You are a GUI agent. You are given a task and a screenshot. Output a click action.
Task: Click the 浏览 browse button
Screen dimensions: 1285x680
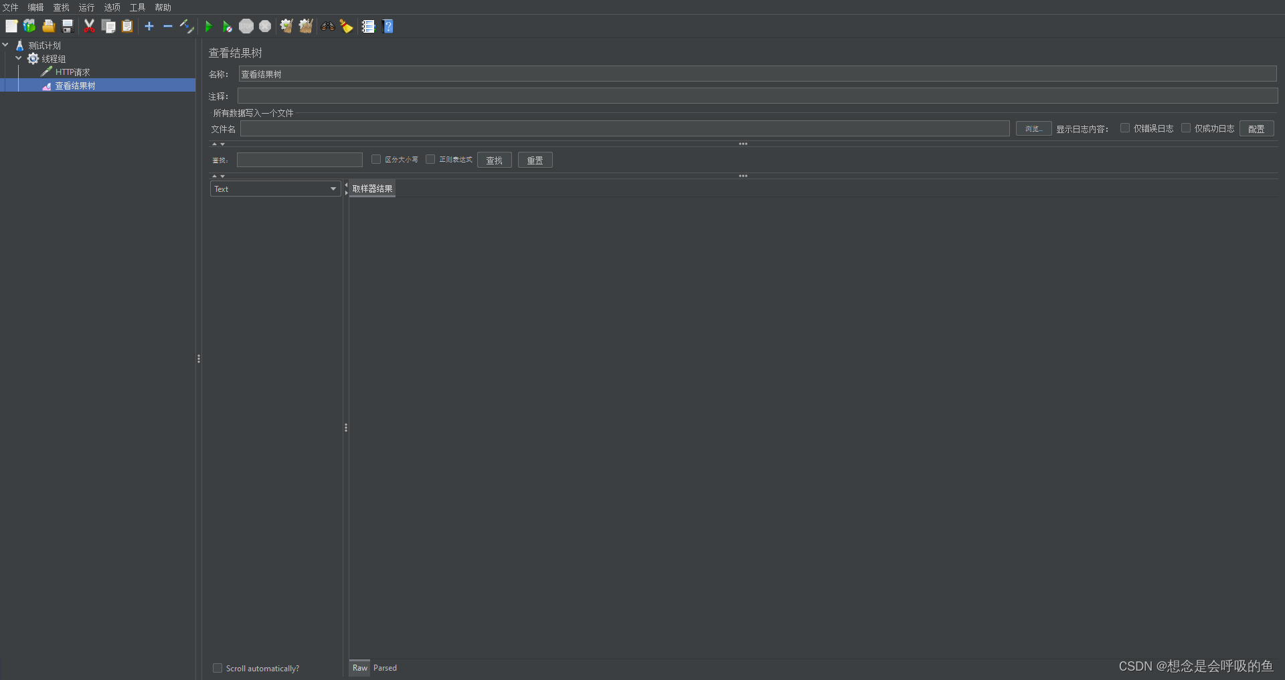[1033, 128]
